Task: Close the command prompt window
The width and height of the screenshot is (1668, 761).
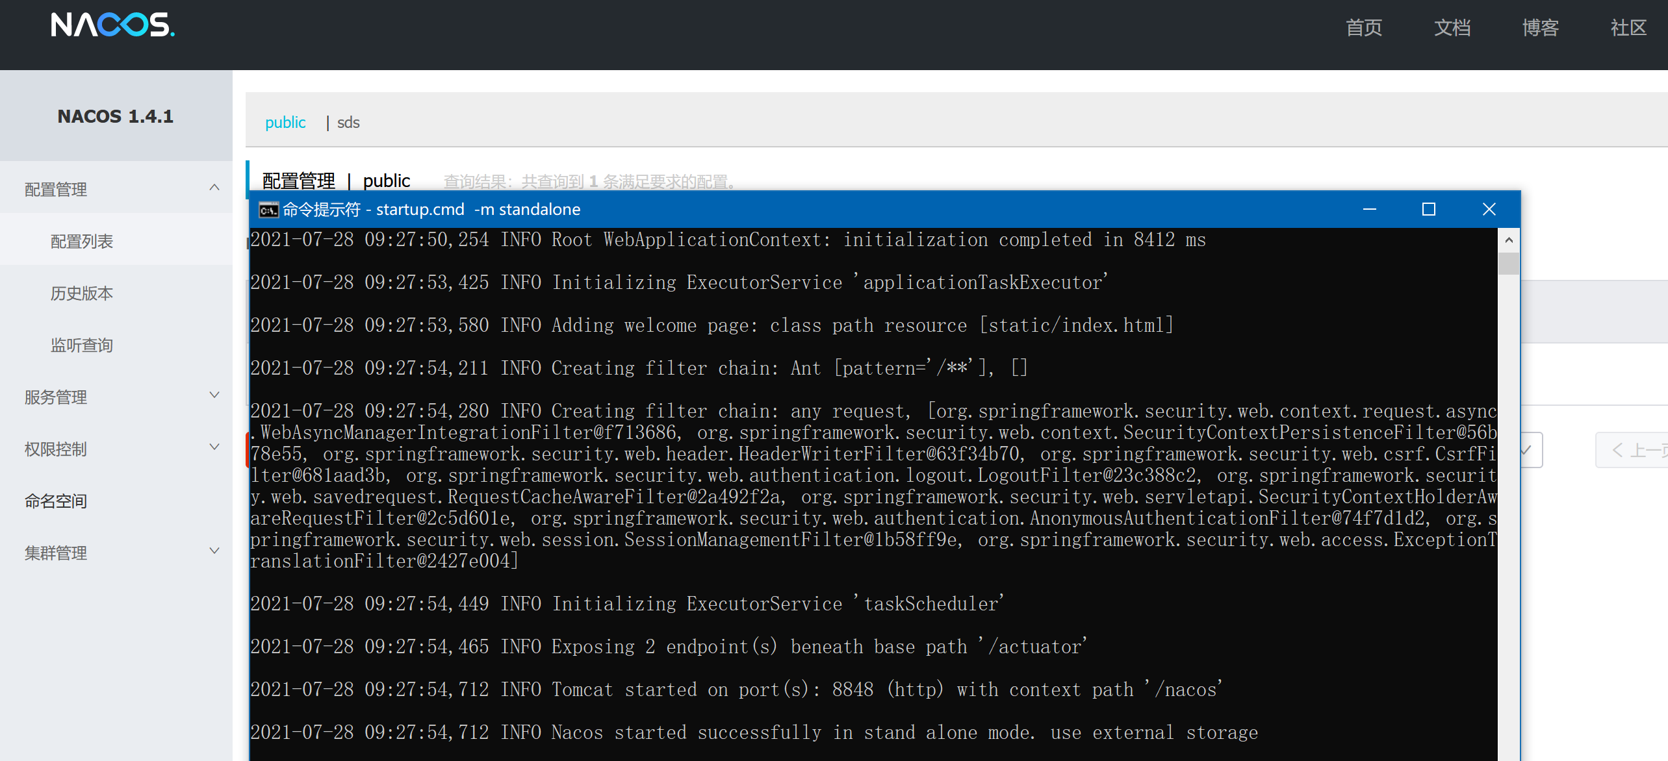Action: point(1489,209)
